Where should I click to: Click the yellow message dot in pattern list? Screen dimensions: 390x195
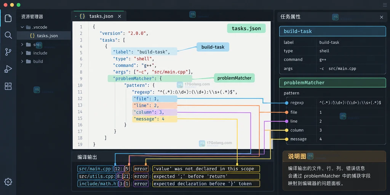(286, 139)
